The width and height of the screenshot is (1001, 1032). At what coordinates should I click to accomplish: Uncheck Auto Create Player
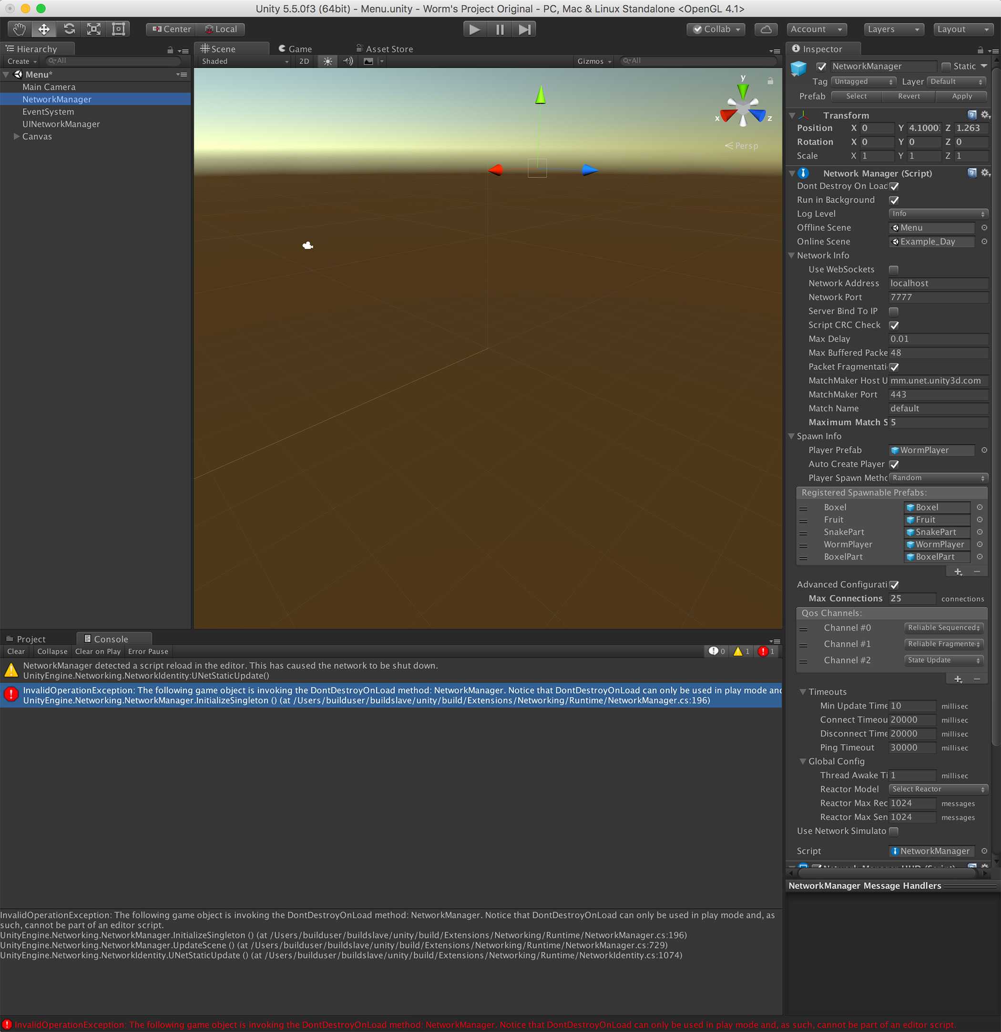pyautogui.click(x=894, y=464)
